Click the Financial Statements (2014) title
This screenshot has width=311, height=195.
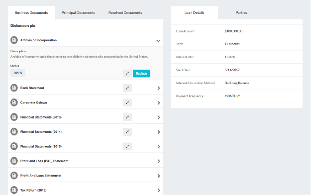click(41, 132)
